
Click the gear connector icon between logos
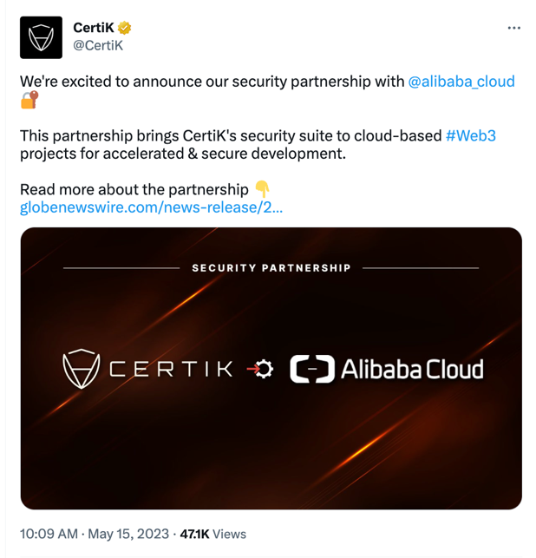pos(263,370)
